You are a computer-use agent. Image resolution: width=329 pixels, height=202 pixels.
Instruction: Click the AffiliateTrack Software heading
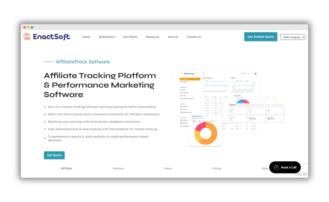(83, 62)
